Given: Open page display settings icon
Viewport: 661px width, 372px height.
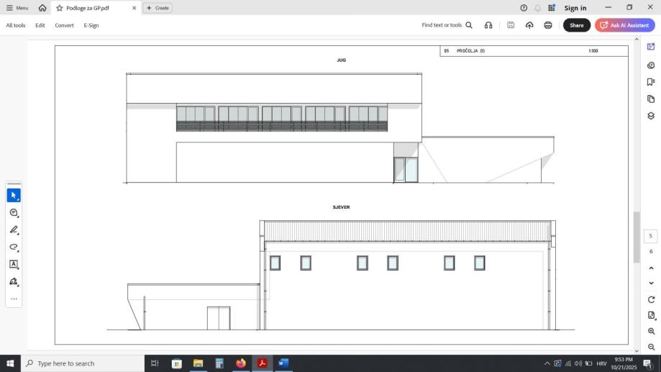Looking at the screenshot, I should [651, 315].
